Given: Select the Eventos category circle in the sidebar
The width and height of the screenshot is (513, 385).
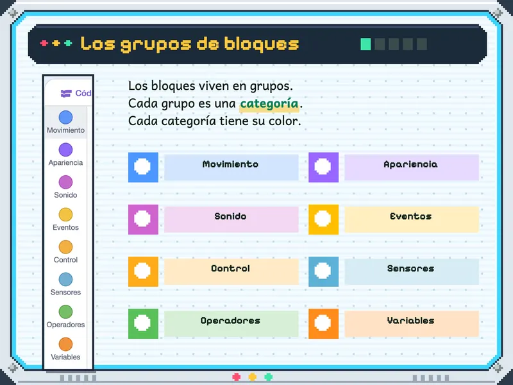Looking at the screenshot, I should tap(65, 214).
